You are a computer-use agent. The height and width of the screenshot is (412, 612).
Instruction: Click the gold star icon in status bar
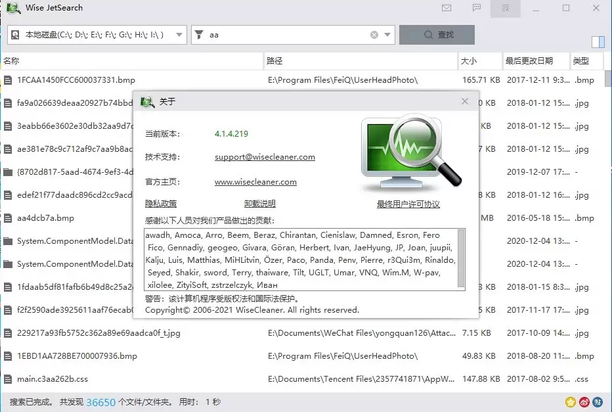(571, 402)
